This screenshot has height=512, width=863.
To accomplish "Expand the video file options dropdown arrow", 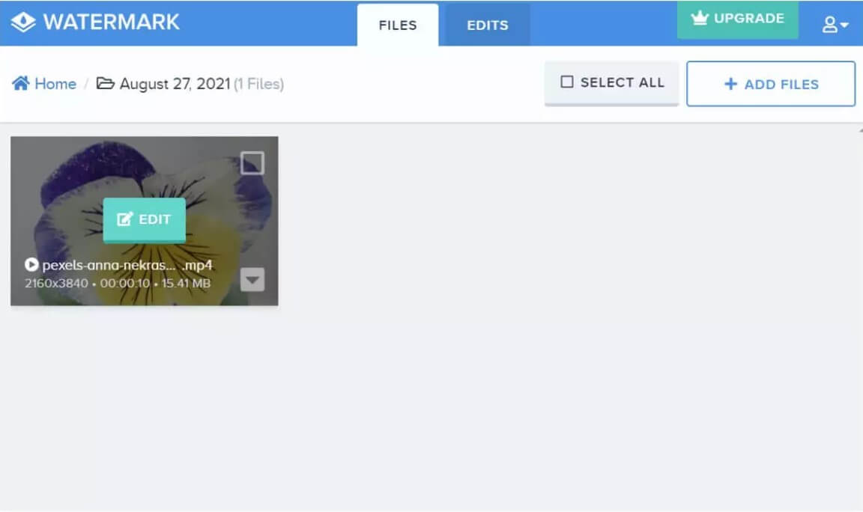I will pos(252,280).
